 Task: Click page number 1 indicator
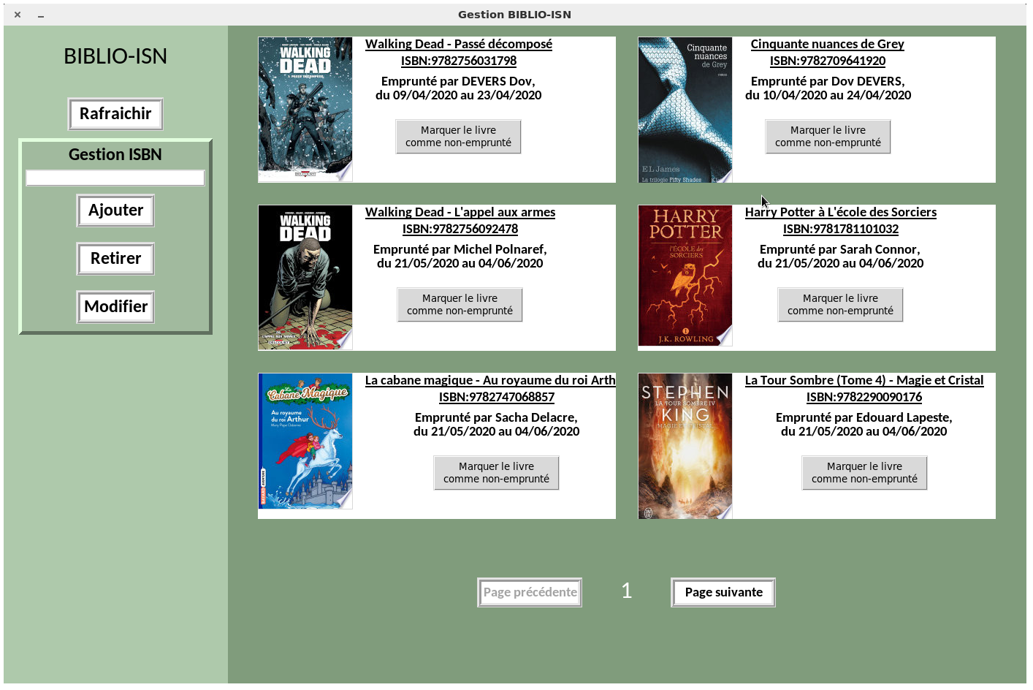627,591
